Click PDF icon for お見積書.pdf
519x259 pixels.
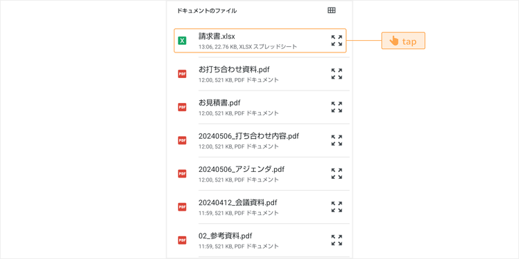point(182,107)
